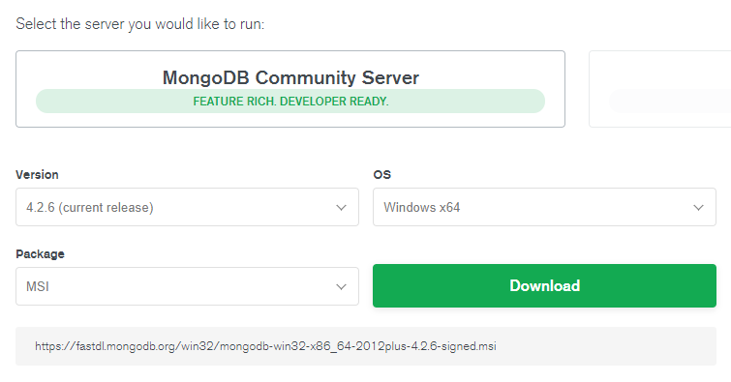Viewport: 731px width, 382px height.
Task: Expand the OS dropdown showing Windows x64
Action: (x=544, y=207)
